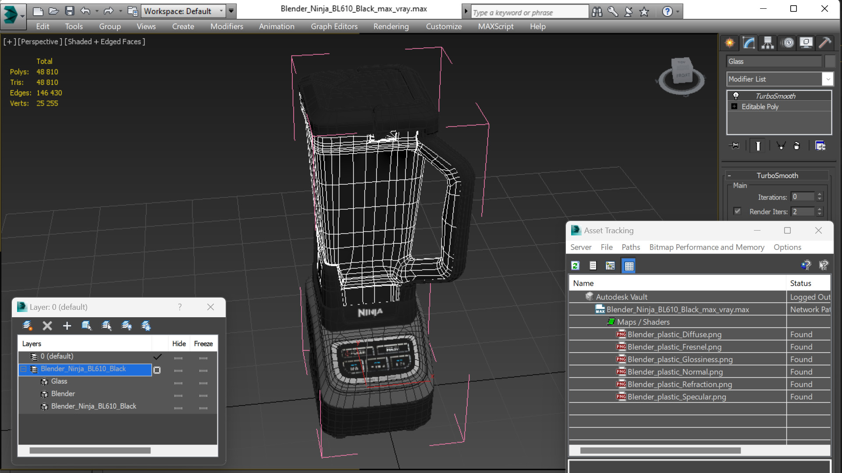Sort by the Layers column header
This screenshot has height=473, width=842.
click(85, 344)
